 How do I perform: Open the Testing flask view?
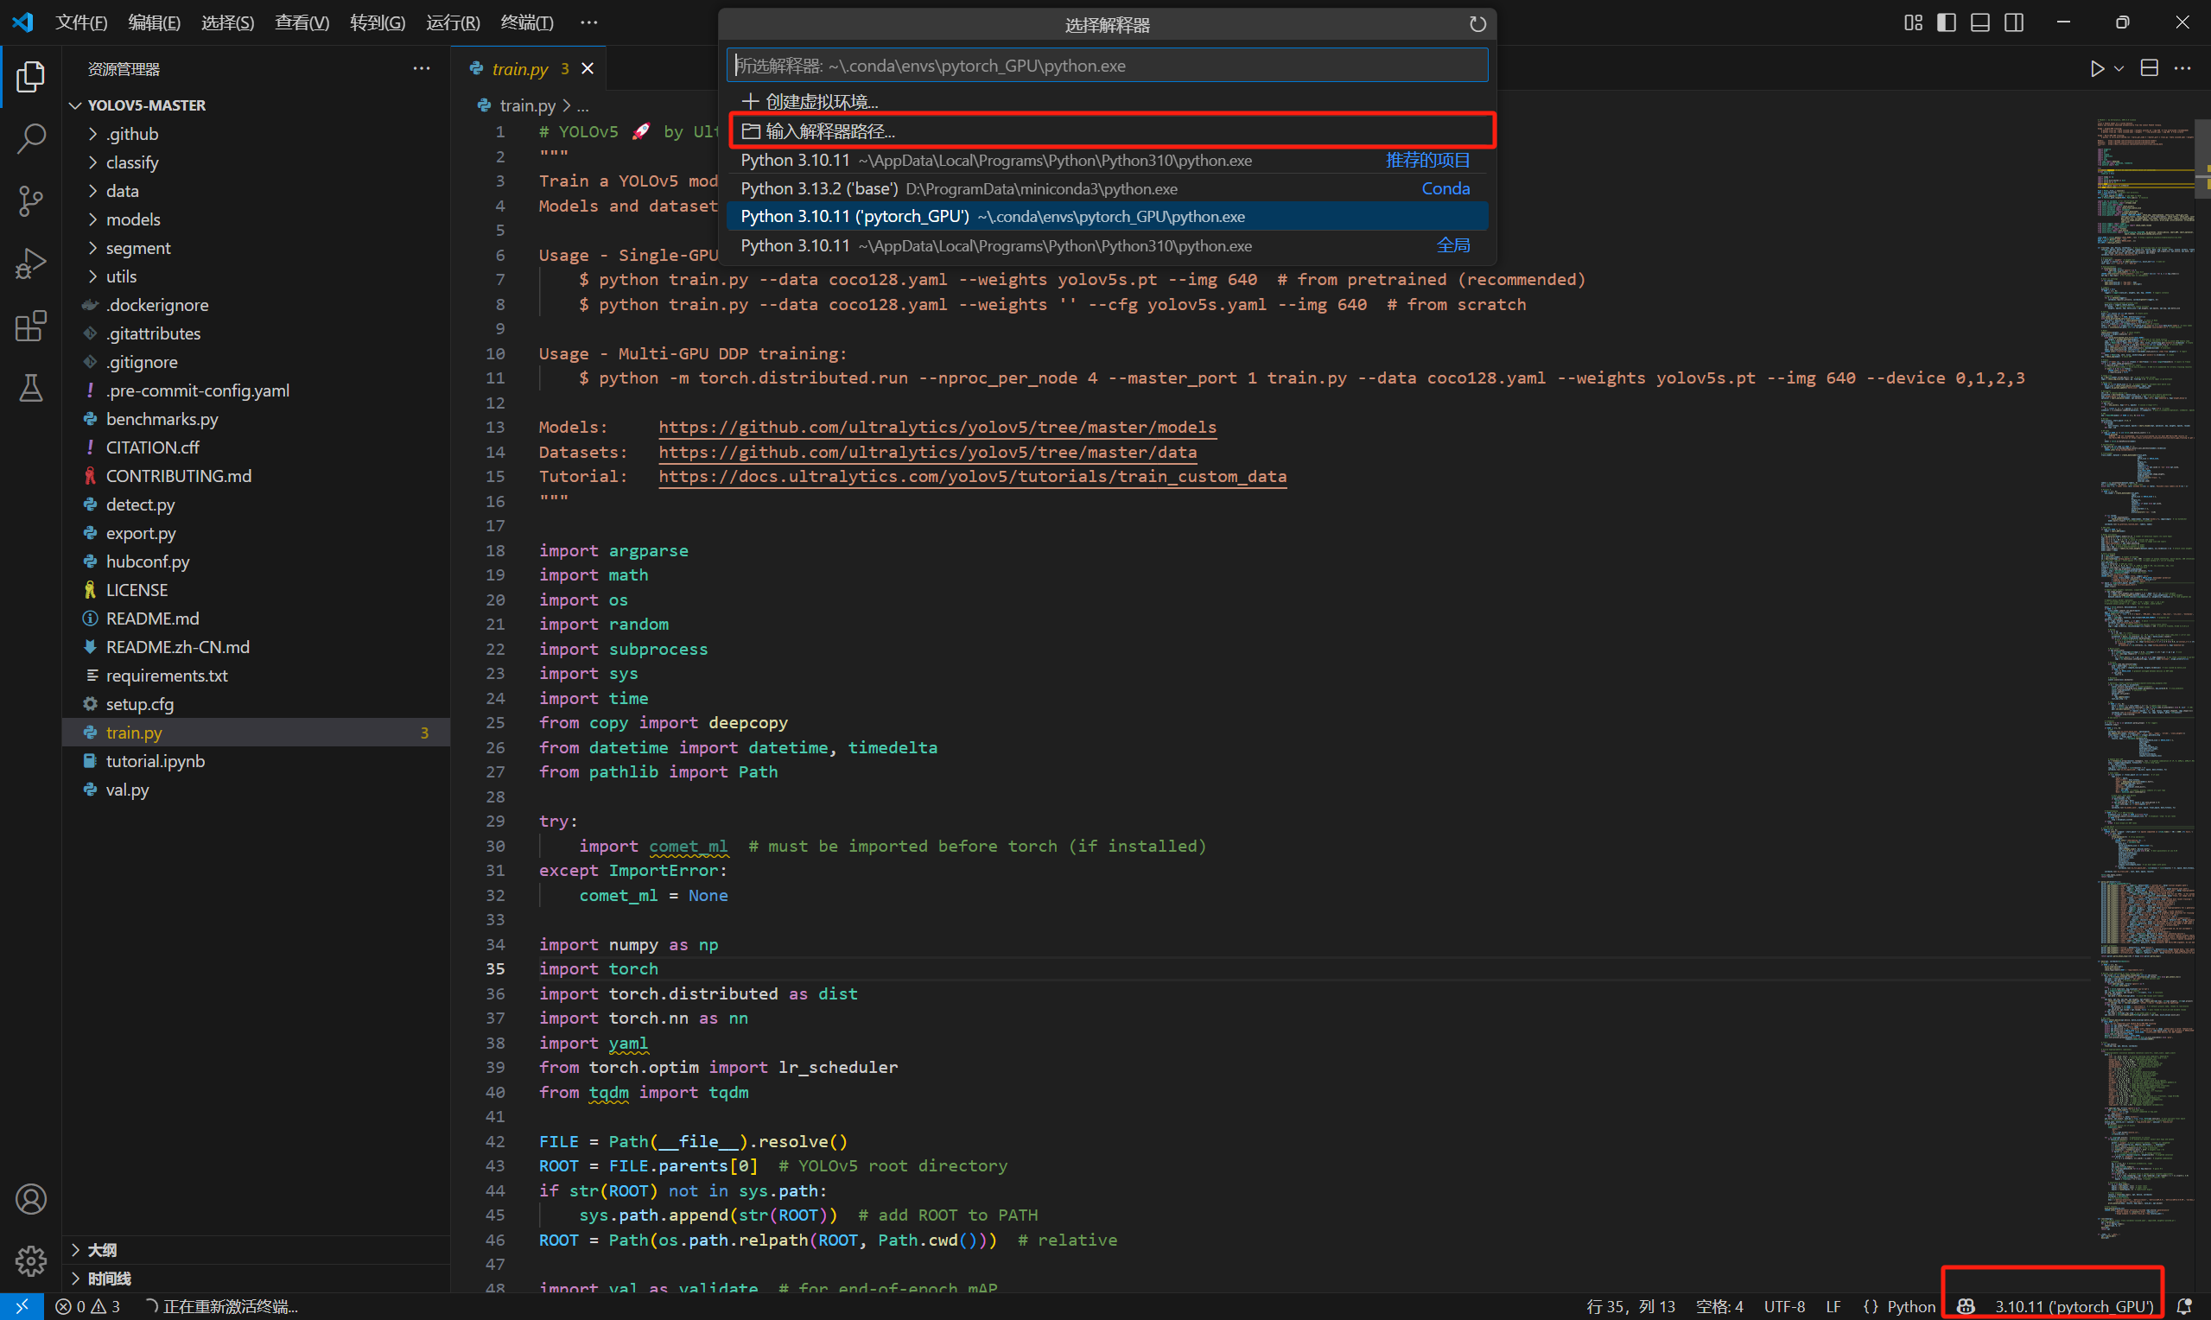point(31,388)
